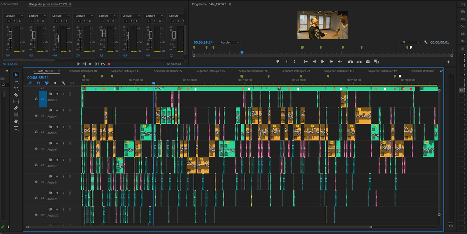Screen dimensions: 467x234
Task: Solo the Audio 5 track in timeline
Action: [63, 127]
